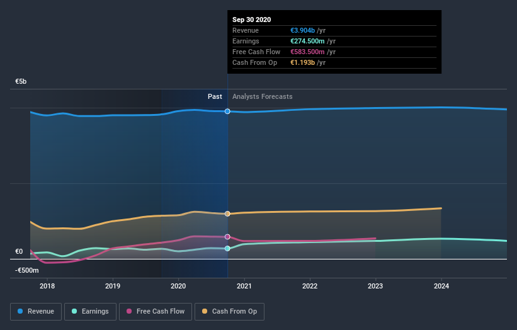This screenshot has width=517, height=330.
Task: Click the €0 y-axis label
Action: [x=19, y=251]
